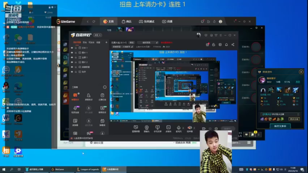Open the rune page dropdown in hero panel
308x173 pixels.
(x=280, y=114)
